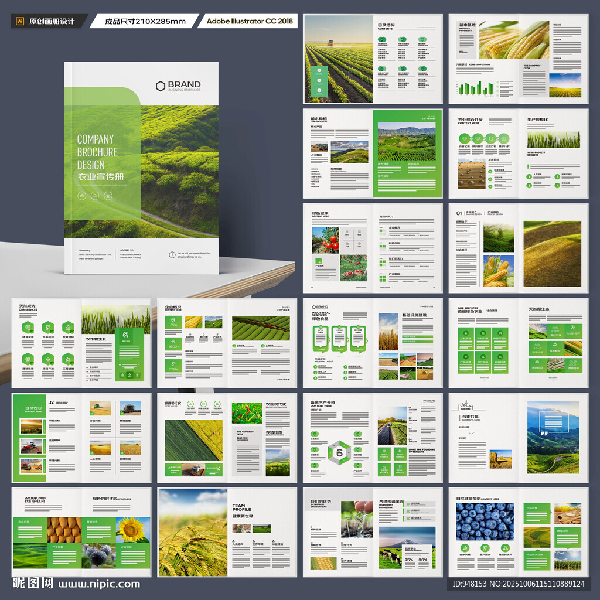Click the large wheat field photo beside TEAM PROFILE
600x600 pixels.
coord(193,532)
